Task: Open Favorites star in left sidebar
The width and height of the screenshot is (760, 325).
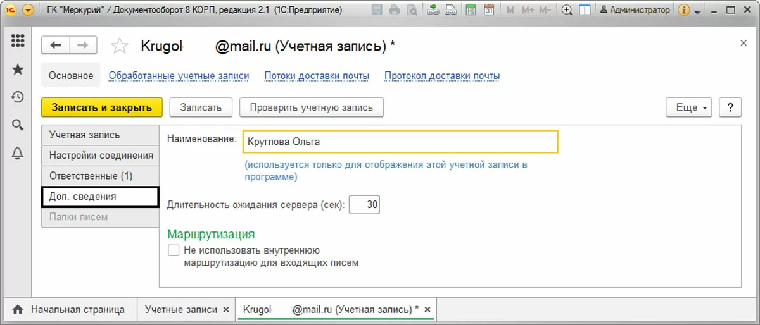Action: tap(18, 69)
